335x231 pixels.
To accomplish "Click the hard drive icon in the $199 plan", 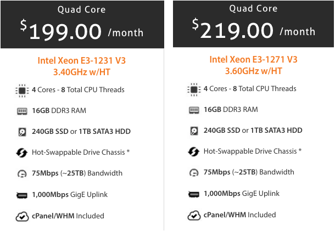I will pyautogui.click(x=22, y=132).
